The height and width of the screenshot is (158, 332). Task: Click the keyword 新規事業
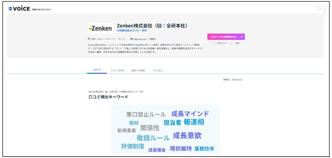[126, 131]
